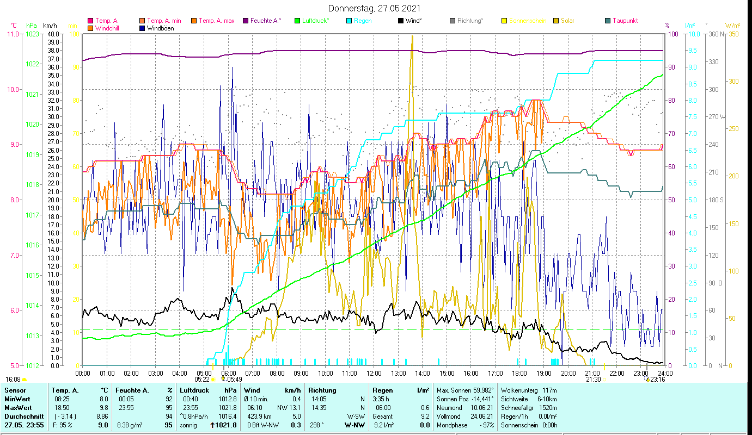This screenshot has width=752, height=435.
Task: Click the dark blue Windböen legend swatch
Action: [142, 28]
